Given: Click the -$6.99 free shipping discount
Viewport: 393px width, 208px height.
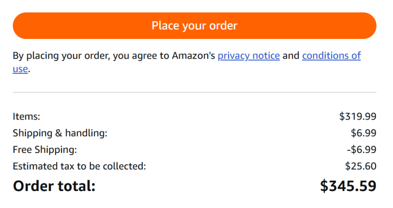Looking at the screenshot, I should 362,150.
